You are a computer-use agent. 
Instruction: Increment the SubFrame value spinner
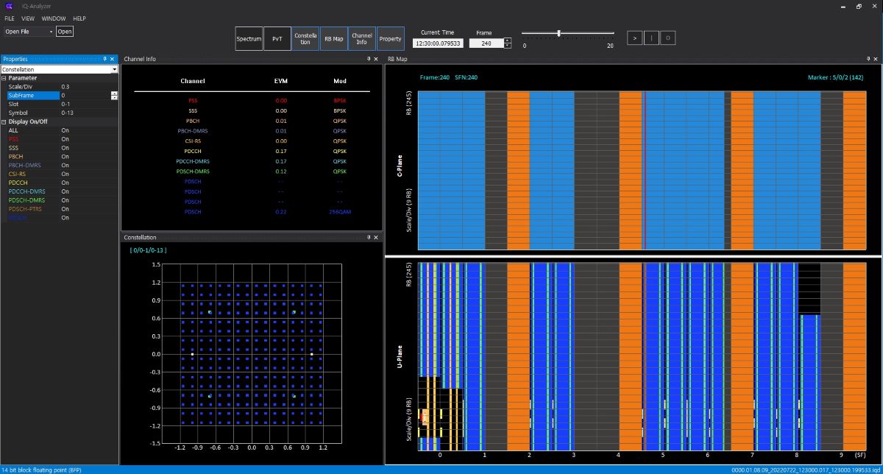(x=114, y=93)
